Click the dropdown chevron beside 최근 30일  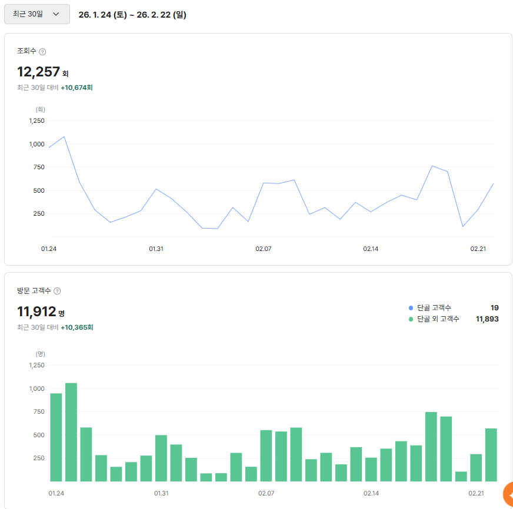click(x=56, y=14)
